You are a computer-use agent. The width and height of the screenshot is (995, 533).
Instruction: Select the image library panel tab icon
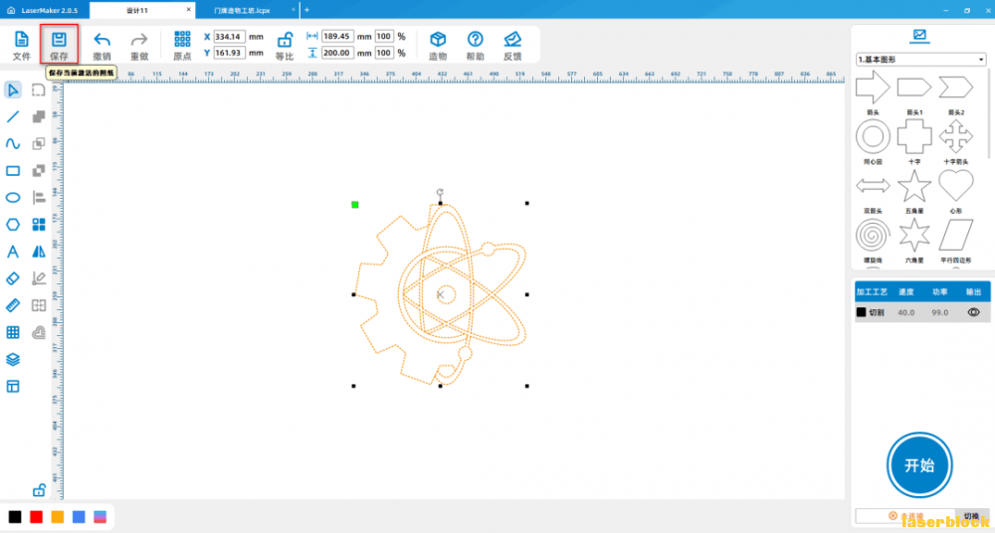coord(919,36)
